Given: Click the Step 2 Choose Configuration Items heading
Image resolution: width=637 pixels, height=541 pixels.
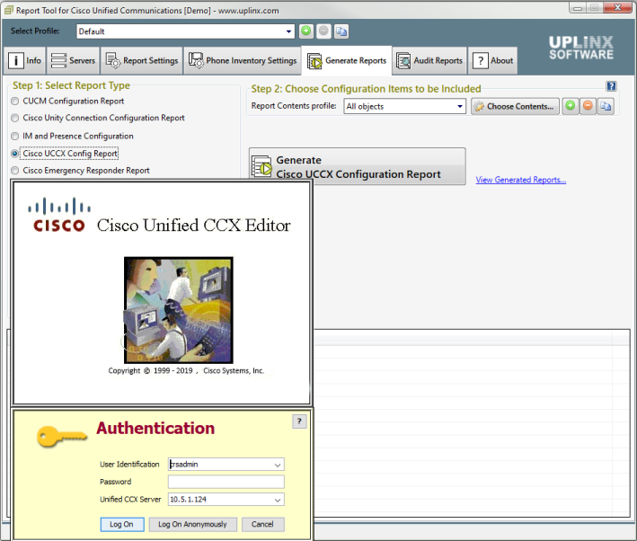Looking at the screenshot, I should [x=366, y=89].
